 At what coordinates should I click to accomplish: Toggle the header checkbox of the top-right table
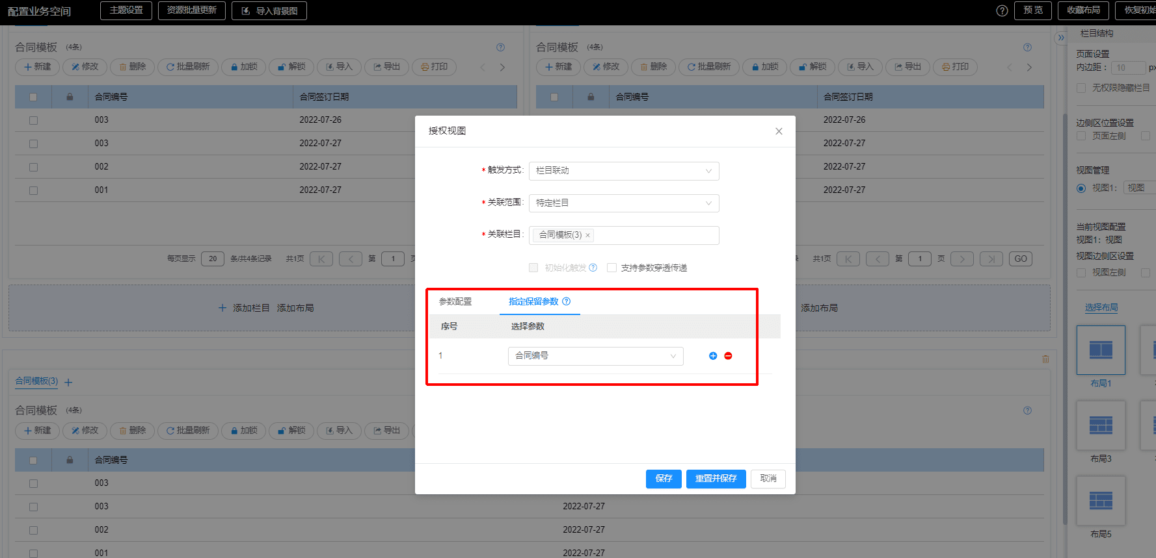[x=554, y=97]
